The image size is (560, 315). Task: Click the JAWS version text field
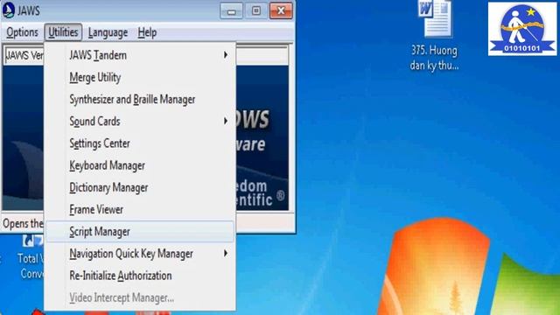(x=24, y=55)
